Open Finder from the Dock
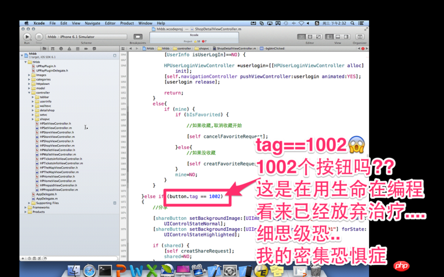 (x=74, y=270)
